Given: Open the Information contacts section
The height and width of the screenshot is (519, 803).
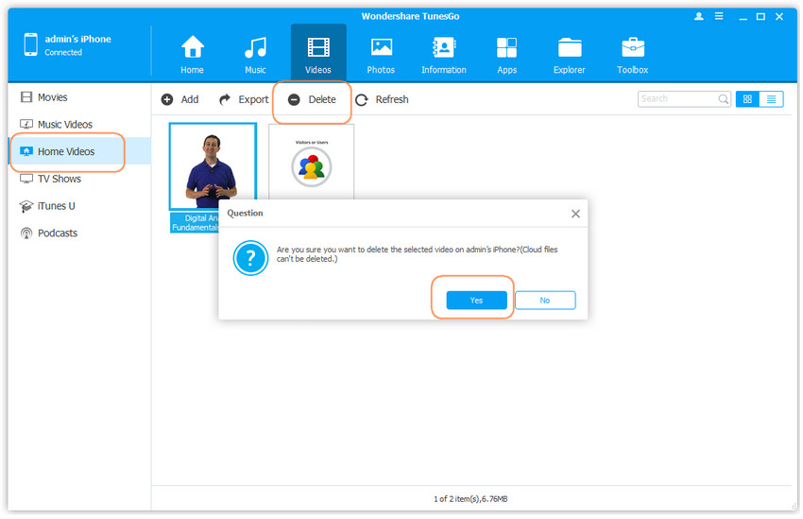Looking at the screenshot, I should tap(443, 54).
